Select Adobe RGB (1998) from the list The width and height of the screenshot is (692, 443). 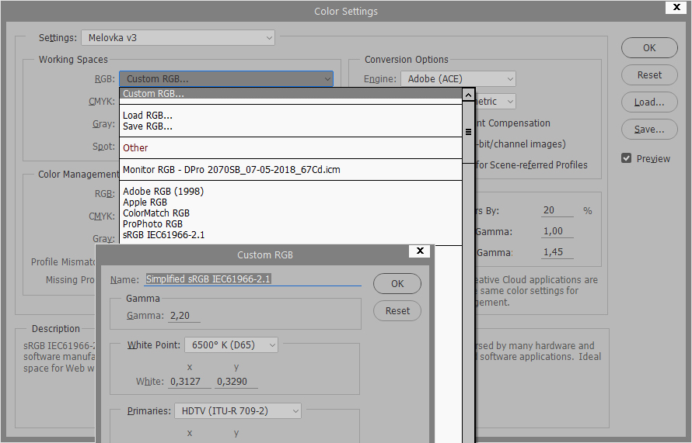pos(163,191)
